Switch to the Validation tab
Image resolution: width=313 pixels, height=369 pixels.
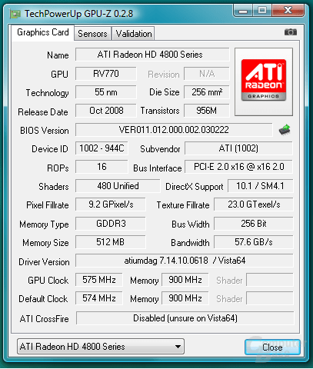tap(133, 34)
